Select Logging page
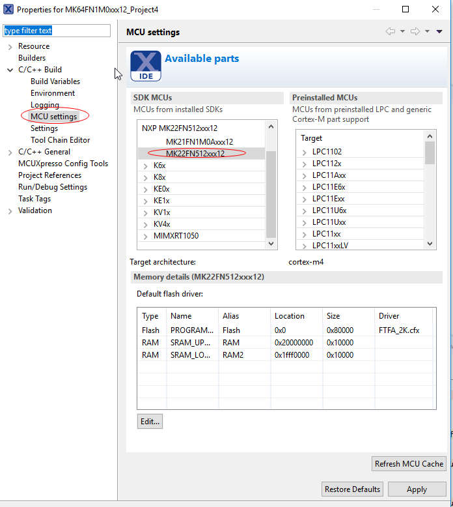This screenshot has width=453, height=507. point(45,105)
